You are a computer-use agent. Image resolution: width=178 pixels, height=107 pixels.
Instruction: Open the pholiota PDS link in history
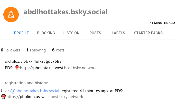(45, 97)
